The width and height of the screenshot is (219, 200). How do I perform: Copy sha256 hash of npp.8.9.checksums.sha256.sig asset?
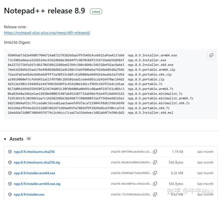pyautogui.click(x=155, y=162)
